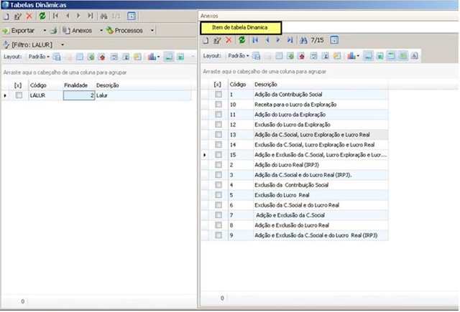This screenshot has height=312, width=460.
Task: Click the green refresh icon in the left toolbar
Action: [42, 16]
